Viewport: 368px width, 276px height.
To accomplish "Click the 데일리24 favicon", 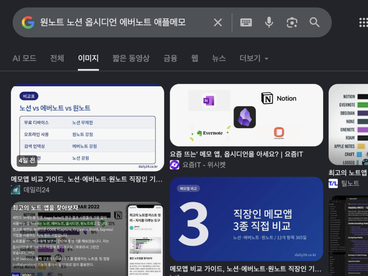I will point(15,190).
